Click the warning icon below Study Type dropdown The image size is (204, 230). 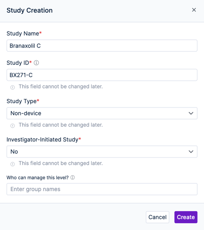[x=12, y=126]
